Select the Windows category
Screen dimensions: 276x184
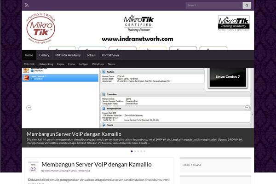[x=98, y=64]
